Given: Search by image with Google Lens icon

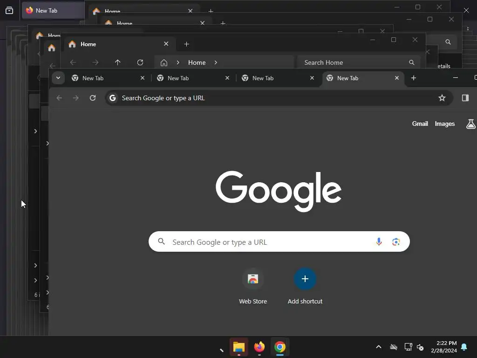Looking at the screenshot, I should (396, 242).
